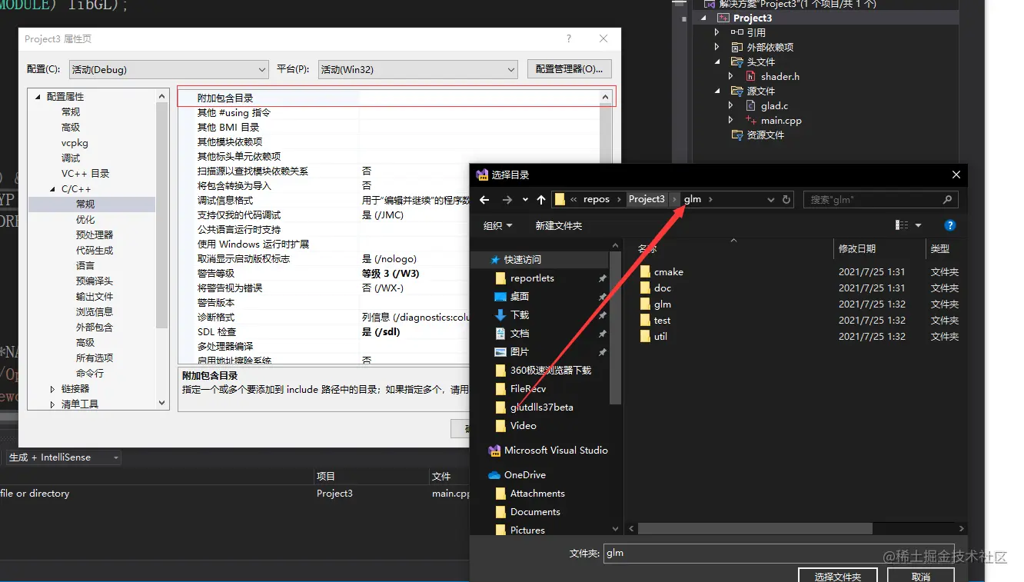Click 附加包含目录 property row
The width and height of the screenshot is (1024, 582).
pos(397,98)
